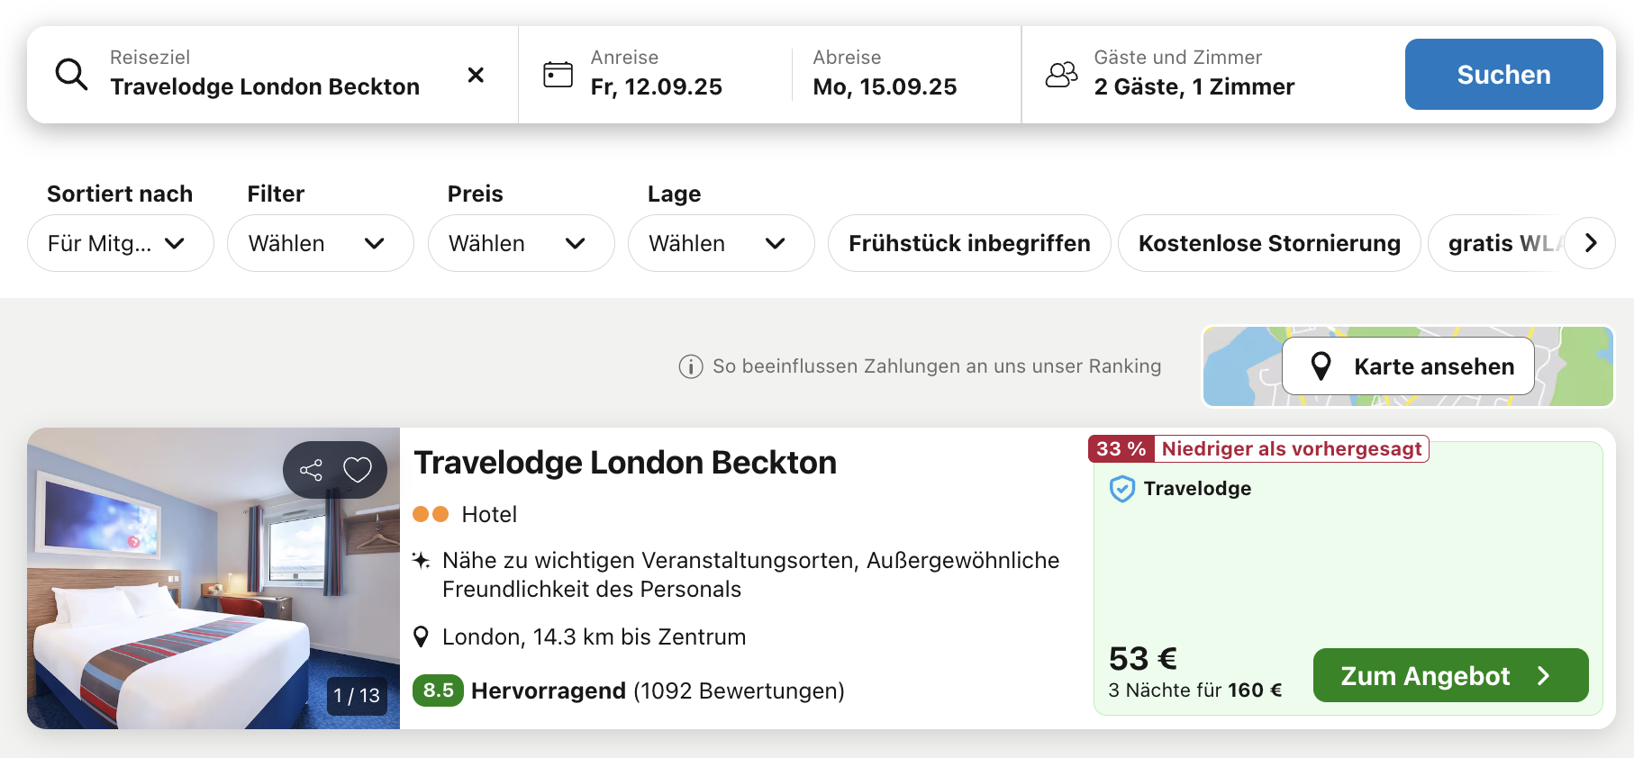Click the sparkle highlights icon
Viewport: 1634px width, 758px height.
[x=421, y=560]
